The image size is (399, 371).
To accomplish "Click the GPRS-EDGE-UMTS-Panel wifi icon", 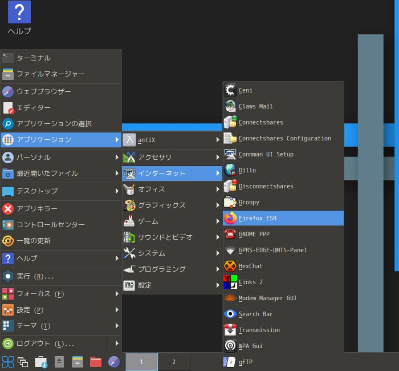I will [230, 250].
